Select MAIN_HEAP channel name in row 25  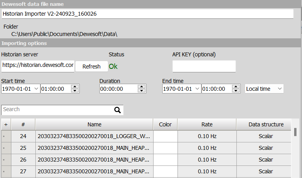point(93,148)
